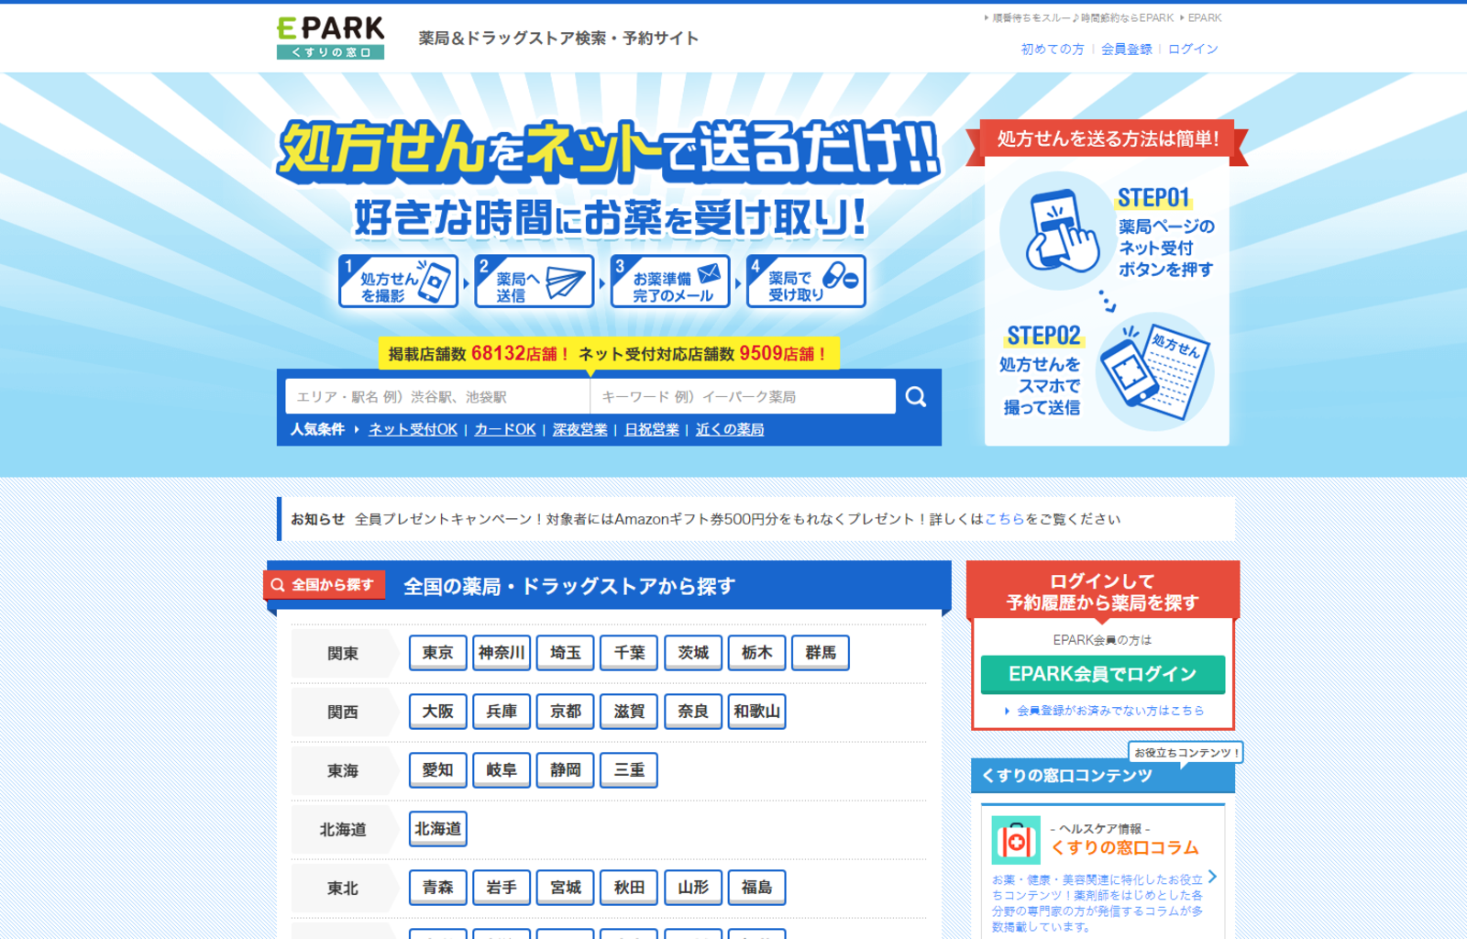Select 三重 prefecture button

(629, 770)
